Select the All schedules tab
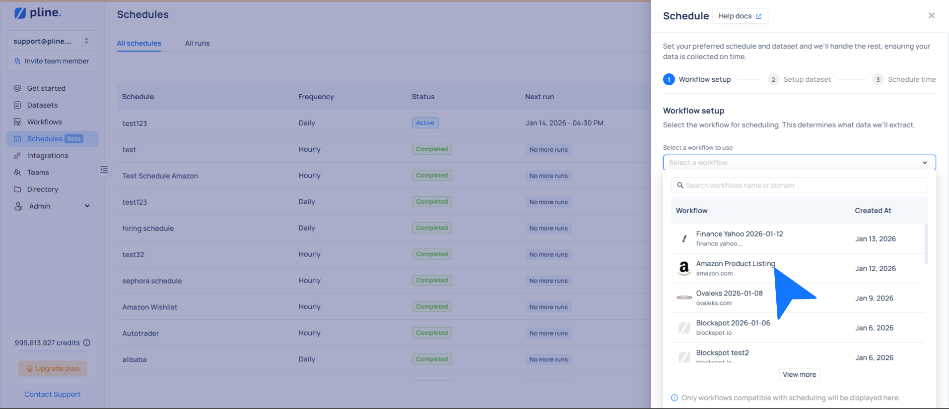This screenshot has height=409, width=949. pos(139,43)
